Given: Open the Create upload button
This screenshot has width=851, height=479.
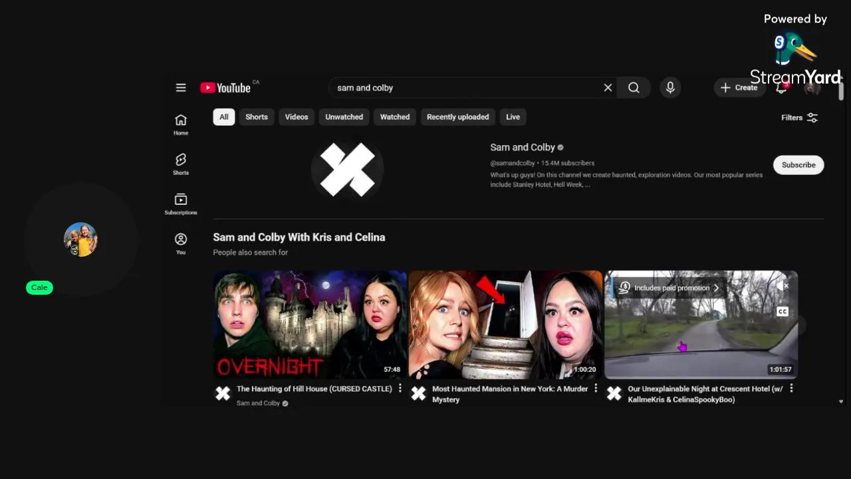Looking at the screenshot, I should 739,88.
